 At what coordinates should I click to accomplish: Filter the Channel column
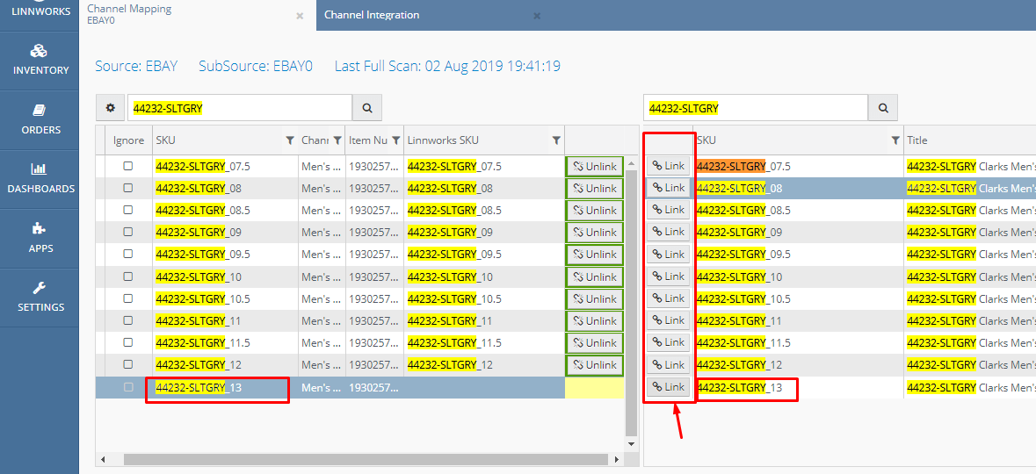[337, 140]
